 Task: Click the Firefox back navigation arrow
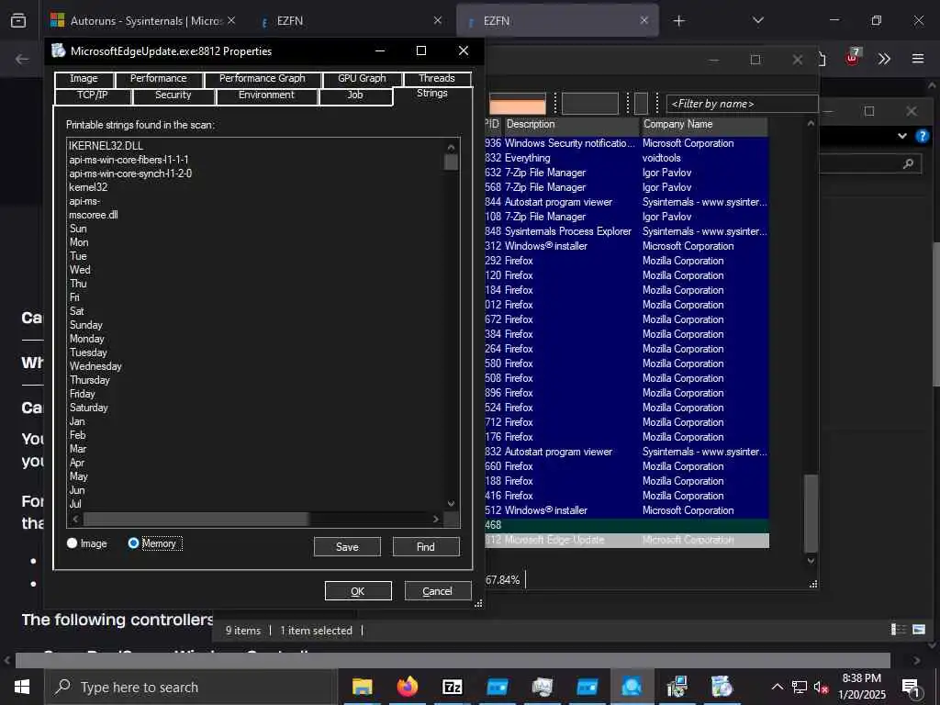pos(22,59)
